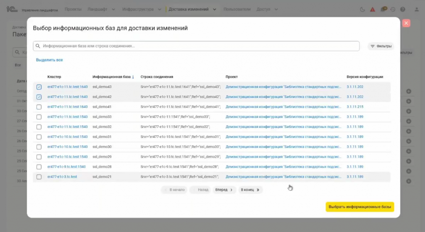
Task: Toggle dark mode with the moon icon
Action: (362, 9)
